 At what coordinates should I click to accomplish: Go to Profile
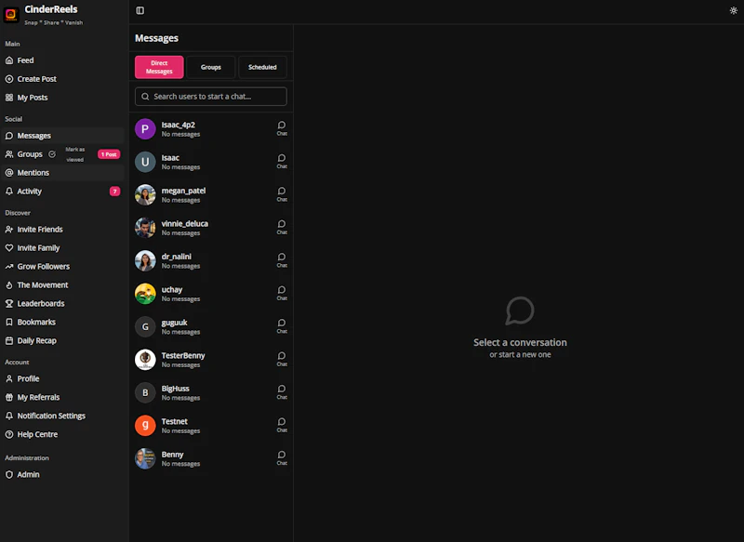62,378
